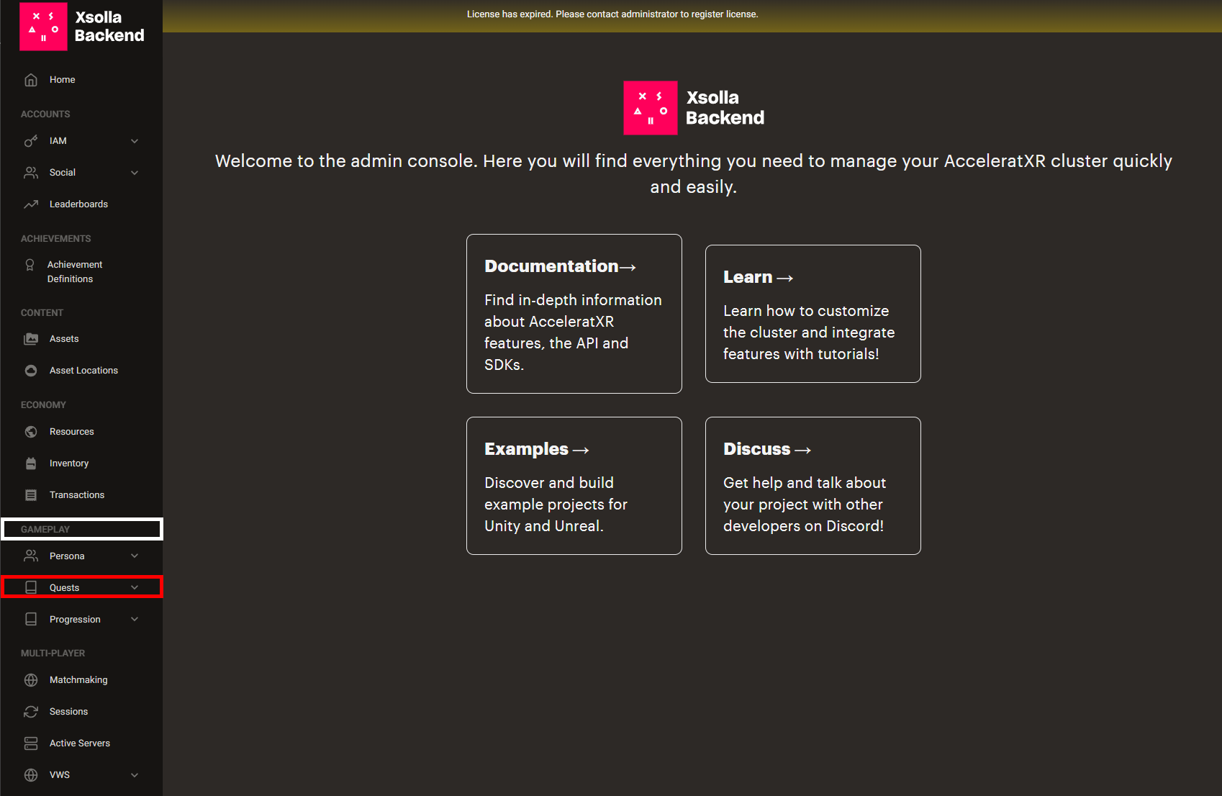
Task: Open the Active Servers menu item
Action: (x=81, y=743)
